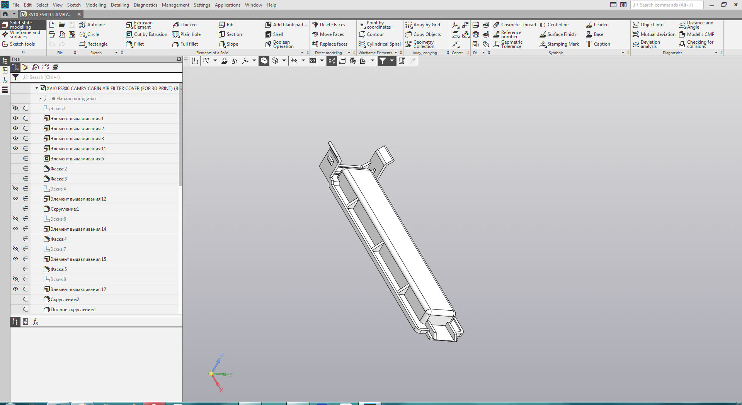This screenshot has height=405, width=742.
Task: Toggle visibility of Элемент выдавливания:17
Action: coord(15,289)
